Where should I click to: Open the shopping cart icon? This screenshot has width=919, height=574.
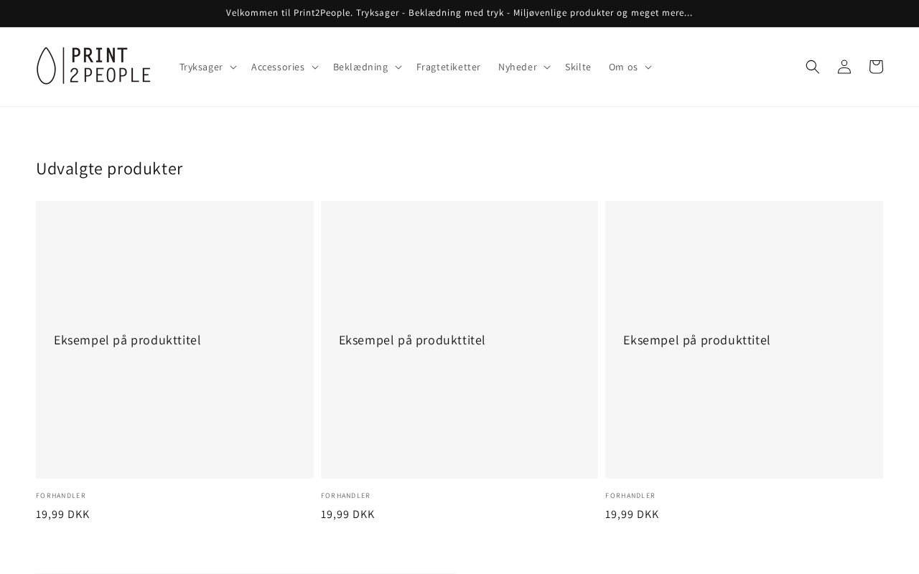tap(876, 67)
